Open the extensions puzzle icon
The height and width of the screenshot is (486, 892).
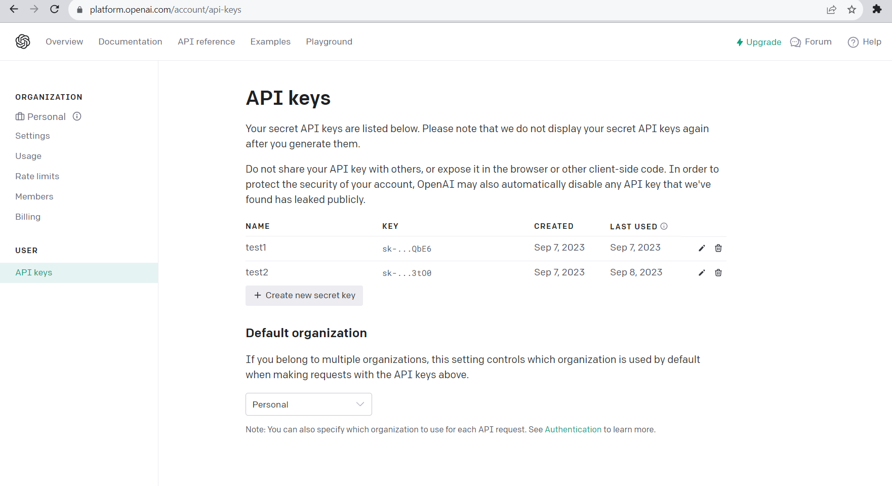(x=877, y=10)
